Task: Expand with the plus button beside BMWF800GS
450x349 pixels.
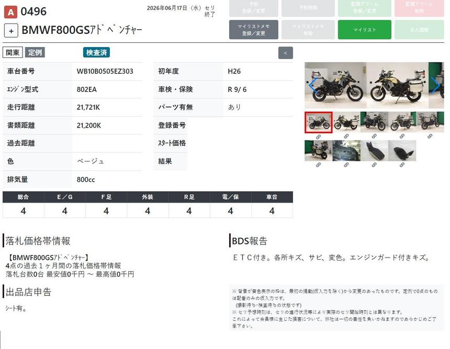Action: coord(11,31)
